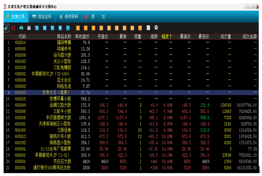The height and width of the screenshot is (176, 262).
Task: Select the monthly (月) period icon
Action: click(x=52, y=28)
